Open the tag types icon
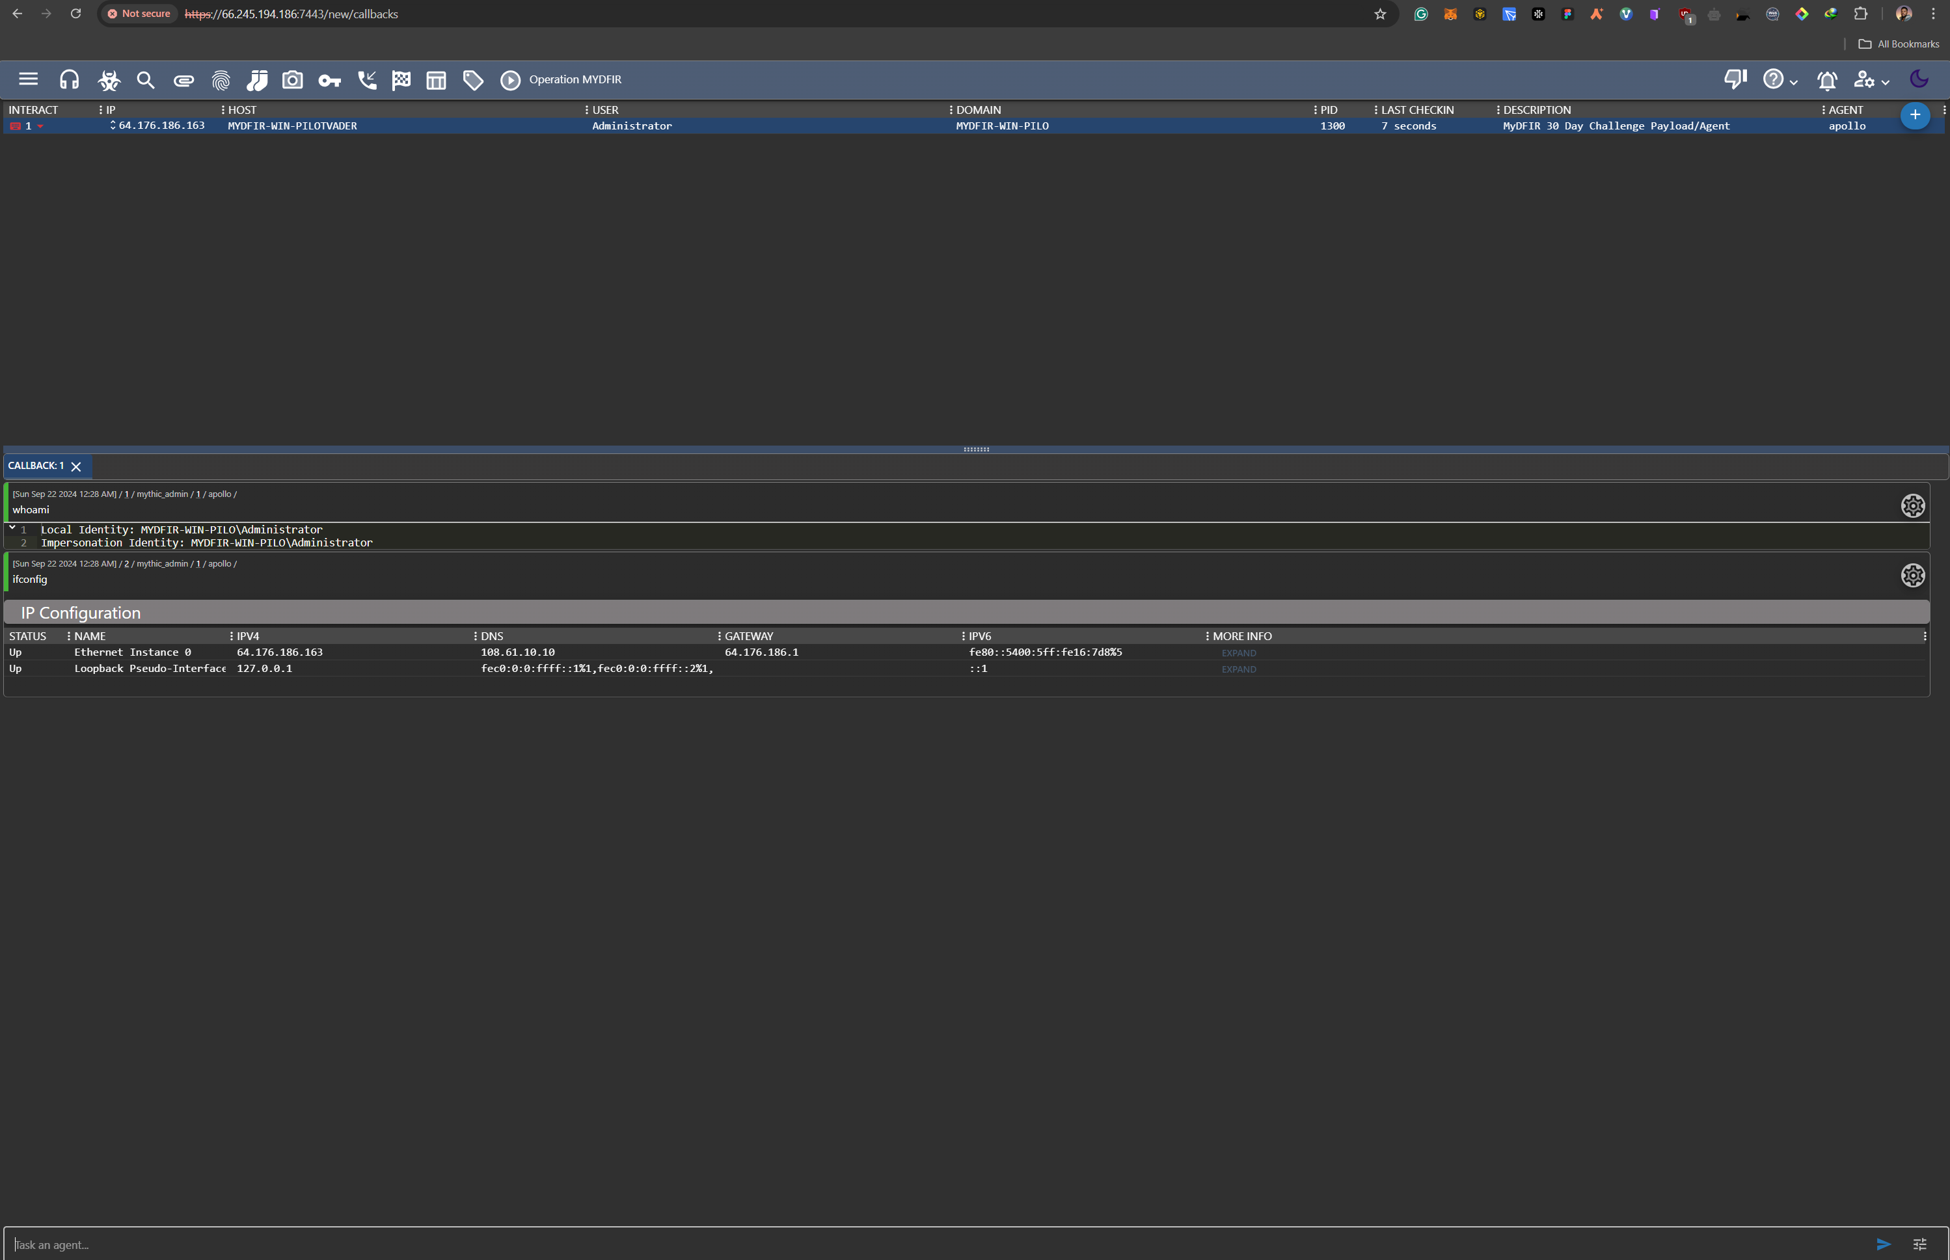 473,79
